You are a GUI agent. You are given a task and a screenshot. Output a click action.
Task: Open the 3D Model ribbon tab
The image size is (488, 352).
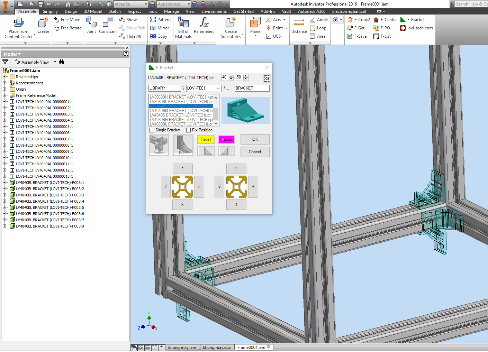pyautogui.click(x=93, y=11)
